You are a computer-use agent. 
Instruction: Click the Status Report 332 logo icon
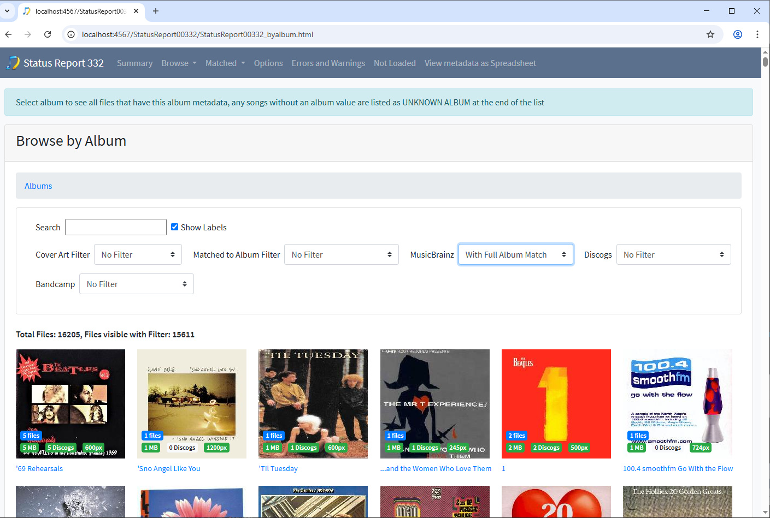coord(13,63)
